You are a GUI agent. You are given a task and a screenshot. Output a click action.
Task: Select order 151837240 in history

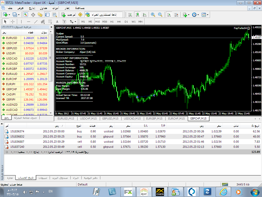132,147
